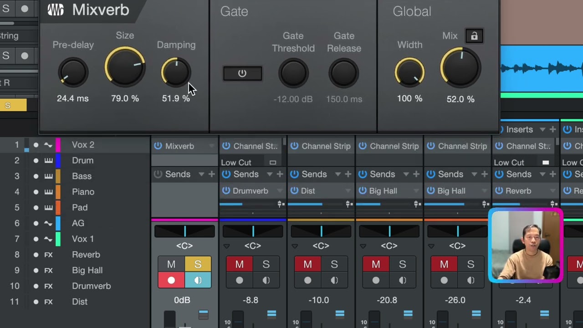Hide Vox 2 channel using its track-list dot

click(x=36, y=145)
